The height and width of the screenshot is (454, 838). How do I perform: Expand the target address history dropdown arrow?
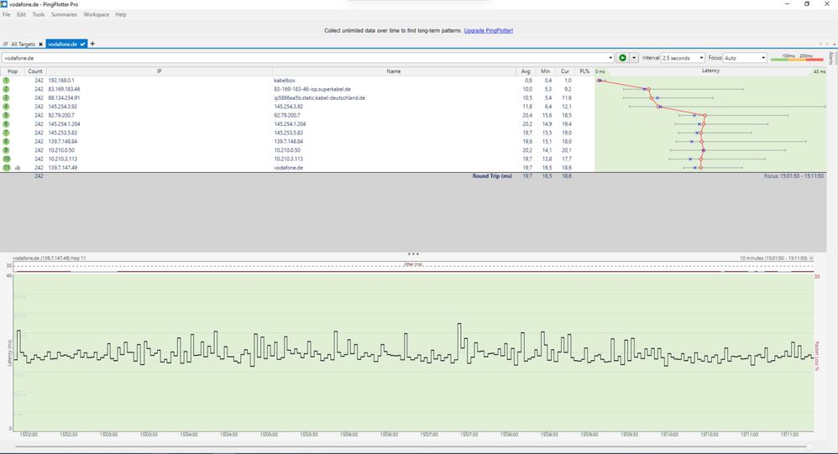pos(610,58)
